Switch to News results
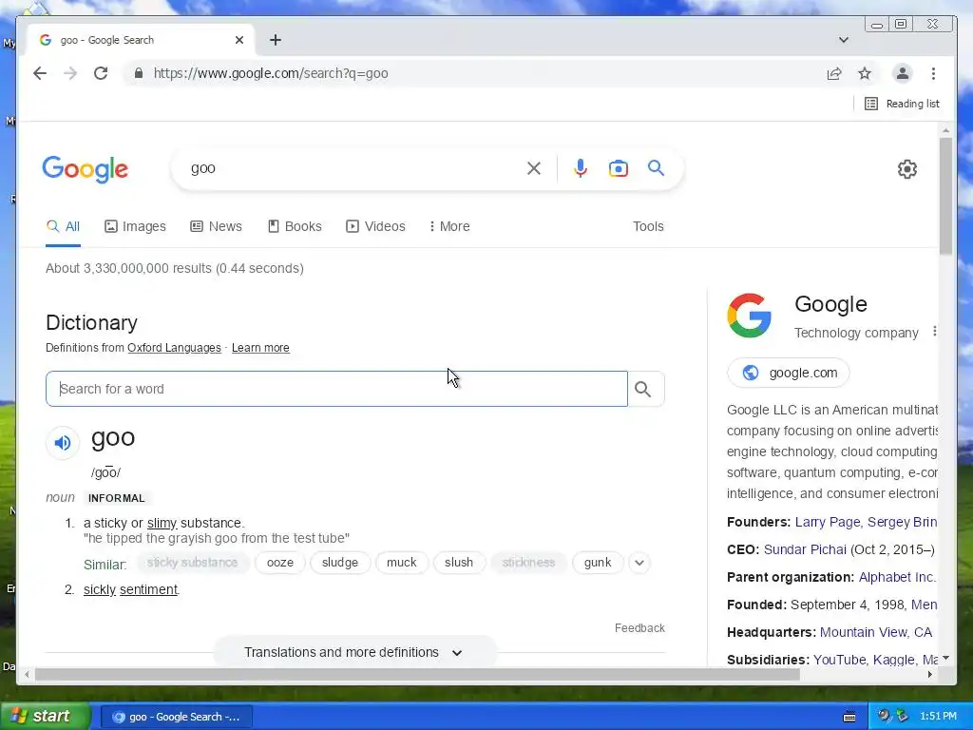 (216, 226)
